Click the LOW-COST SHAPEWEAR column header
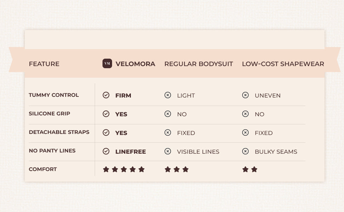Screen dimensions: 344x212 [x=283, y=64]
